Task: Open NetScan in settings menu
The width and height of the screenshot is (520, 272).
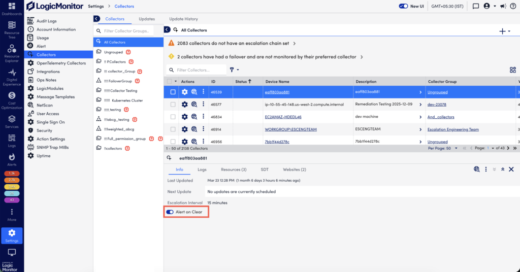Action: tap(45, 105)
